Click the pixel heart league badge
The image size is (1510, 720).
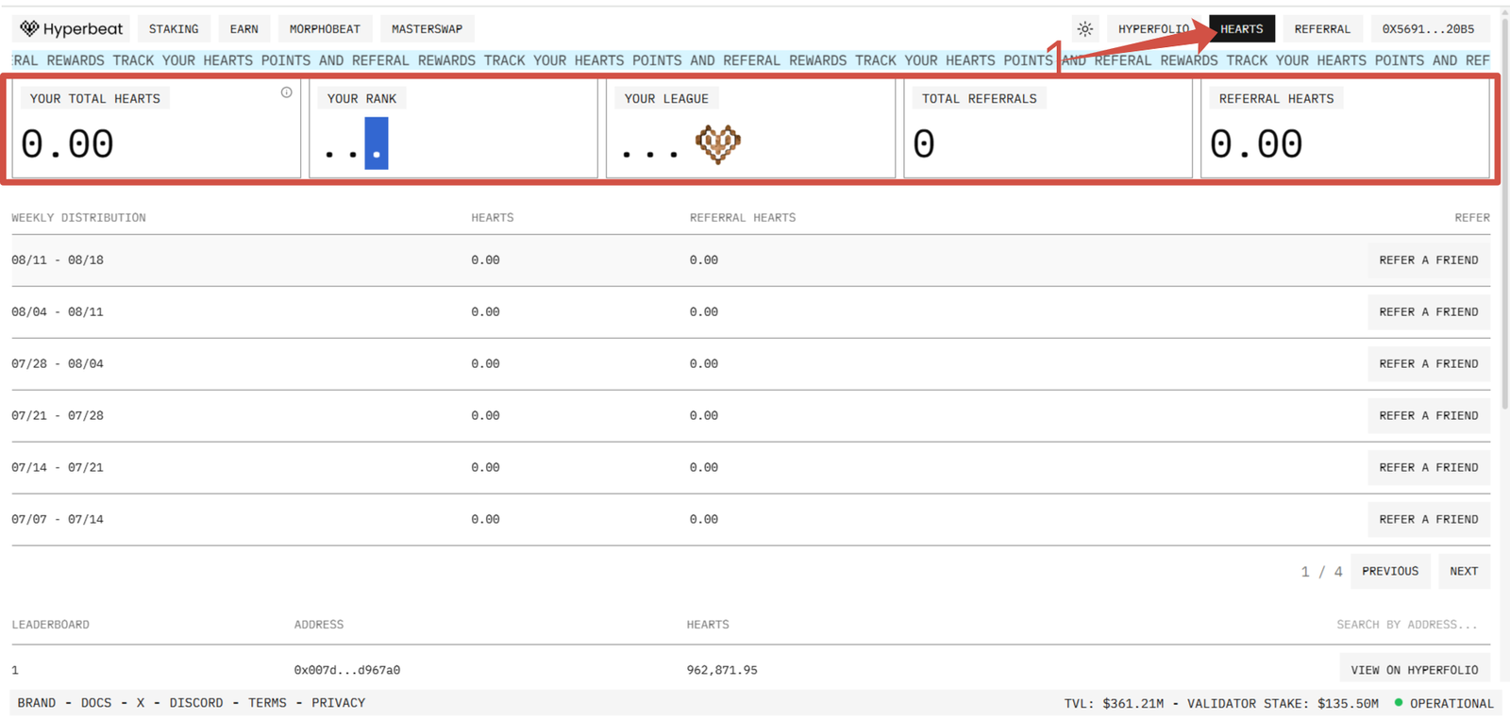coord(717,144)
